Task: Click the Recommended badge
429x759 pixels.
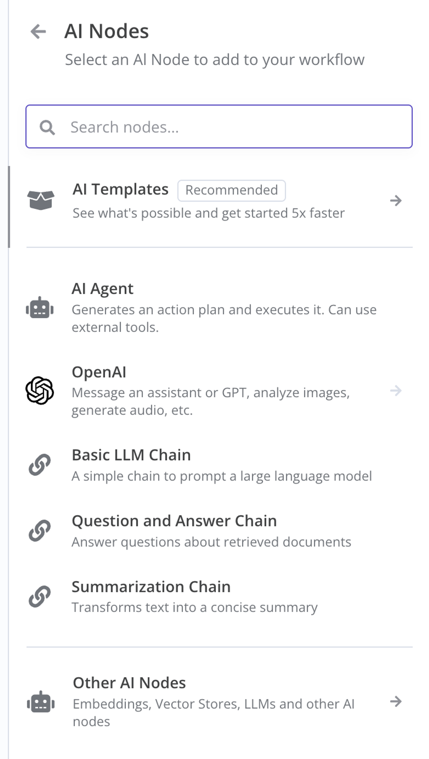Action: click(x=231, y=190)
